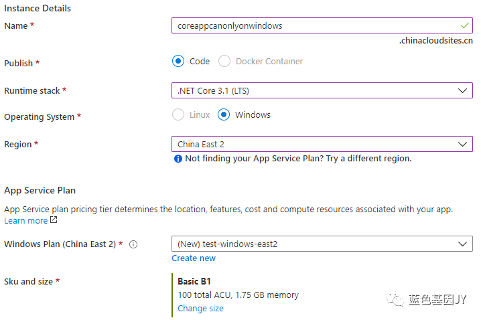Screen dimensions: 481x320
Task: Click the Instance Details heading
Action: pyautogui.click(x=38, y=8)
